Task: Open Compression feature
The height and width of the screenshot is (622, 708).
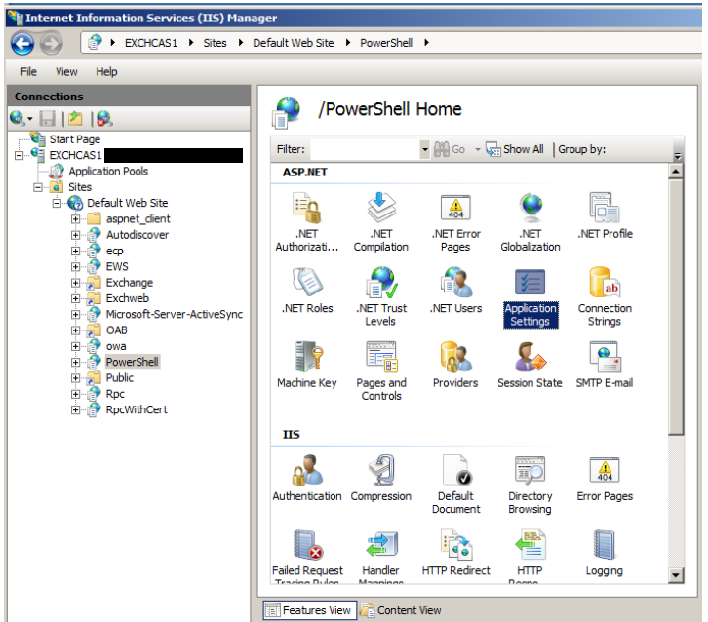Action: [381, 478]
